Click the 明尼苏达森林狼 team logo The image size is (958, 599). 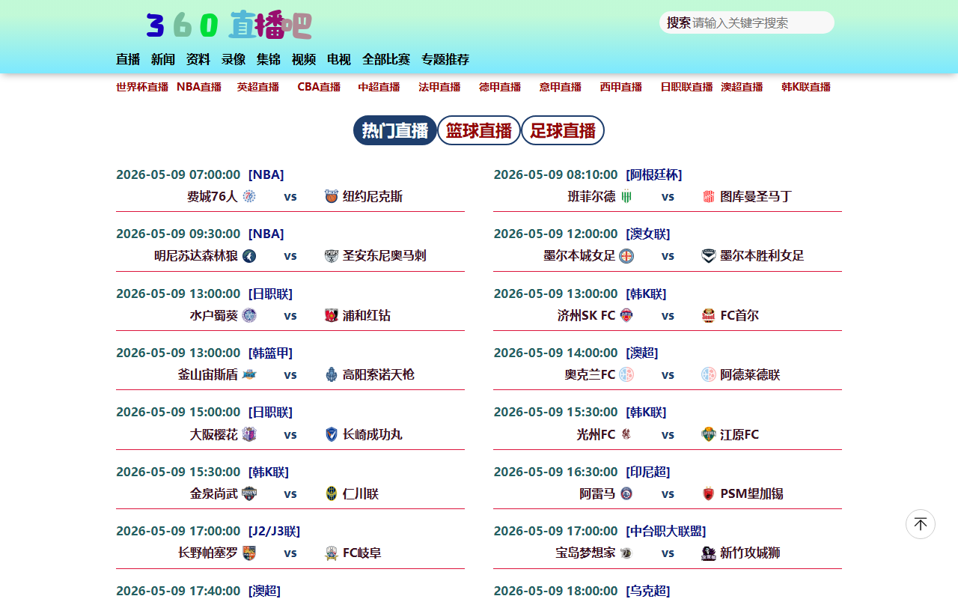(249, 256)
